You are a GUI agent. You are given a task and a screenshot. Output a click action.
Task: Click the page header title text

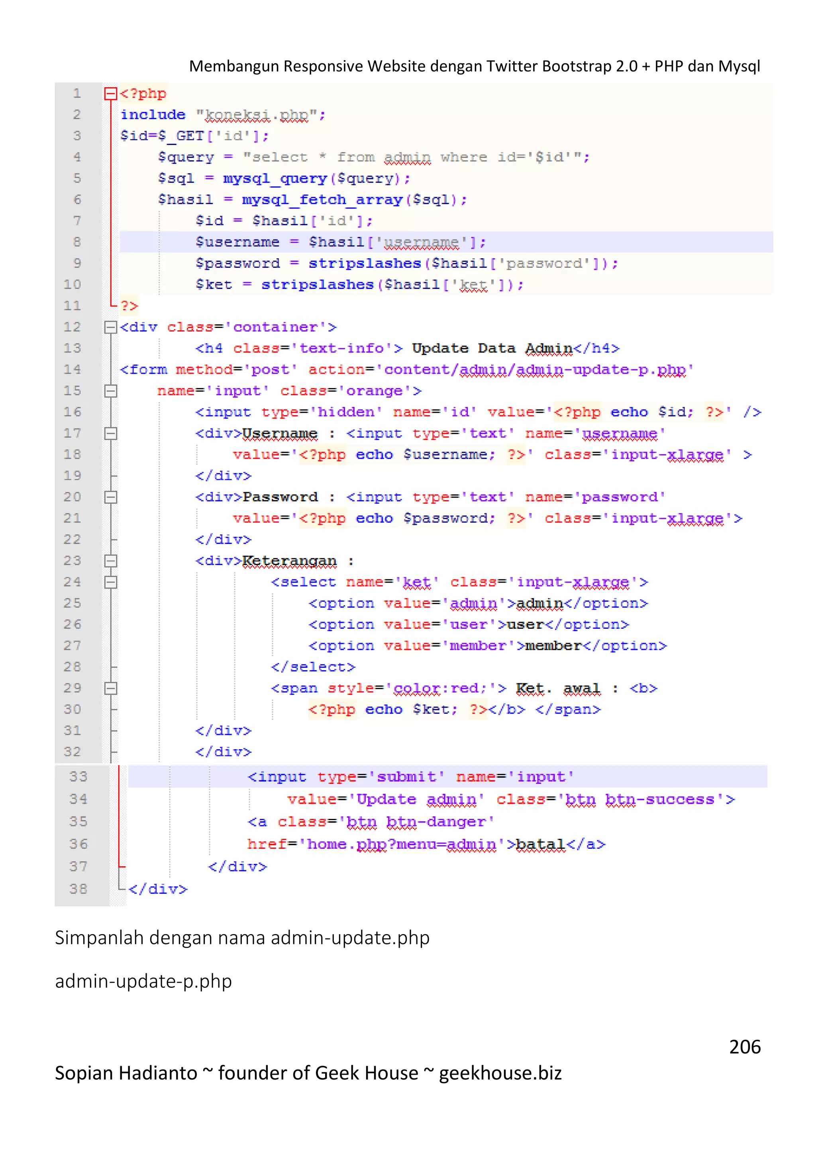coord(474,66)
